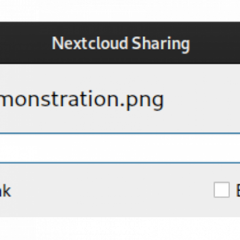Click the bottom blue border of the input field

(120, 162)
